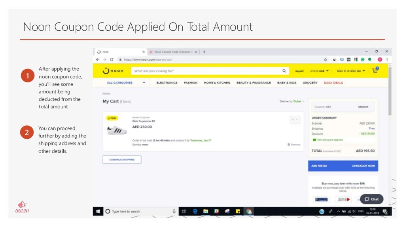405x227 pixels.
Task: Click the AED 230.00 product price
Action: pyautogui.click(x=142, y=127)
